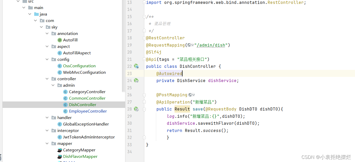Collapse the interceptor package

(x=47, y=131)
